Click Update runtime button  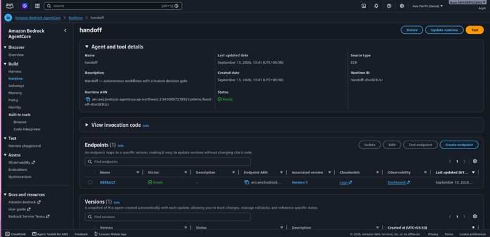[444, 30]
